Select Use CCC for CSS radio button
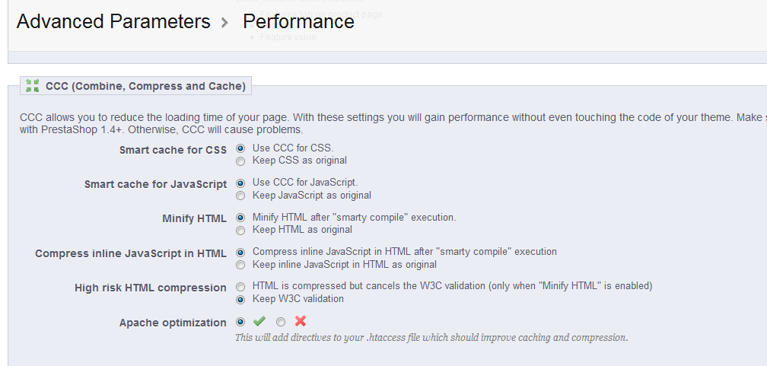Viewport: 767px width, 366px height. click(x=240, y=148)
